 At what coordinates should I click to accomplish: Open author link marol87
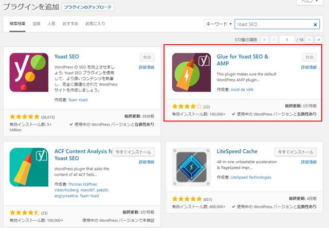[x=87, y=190]
